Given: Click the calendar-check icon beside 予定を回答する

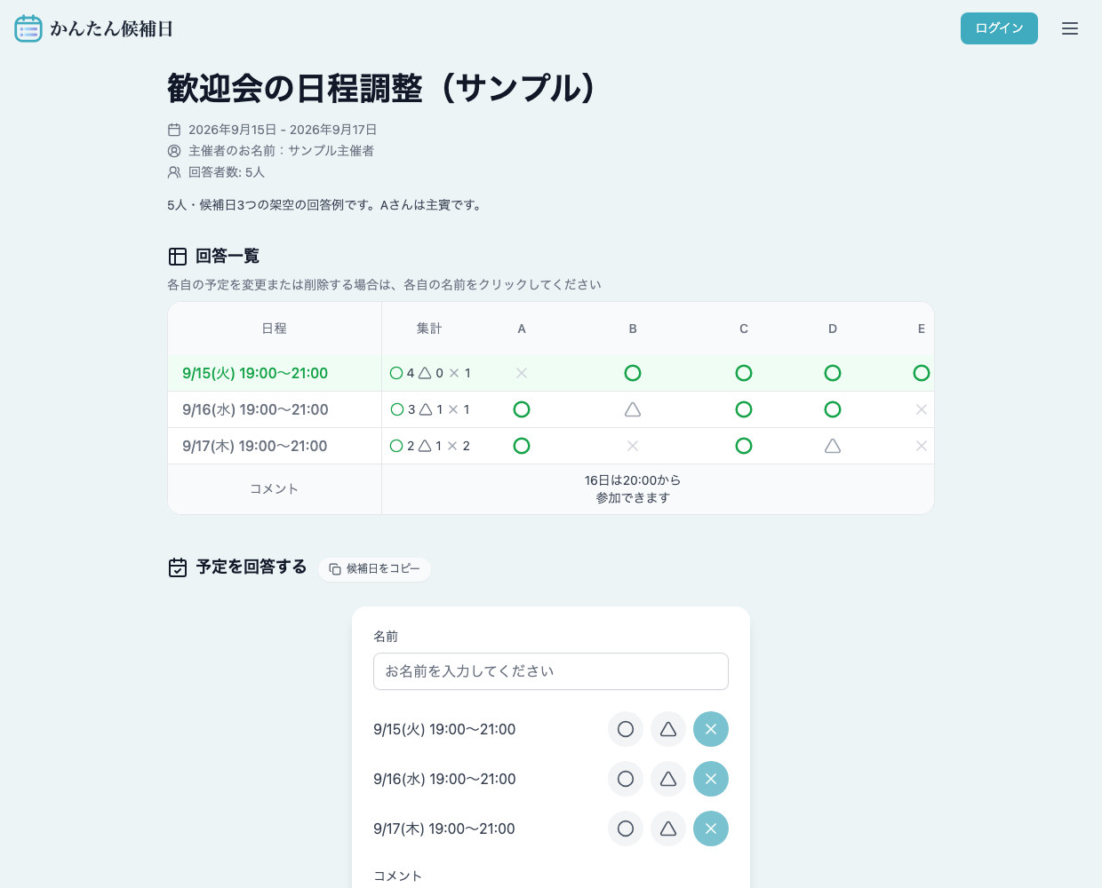Looking at the screenshot, I should pyautogui.click(x=178, y=567).
